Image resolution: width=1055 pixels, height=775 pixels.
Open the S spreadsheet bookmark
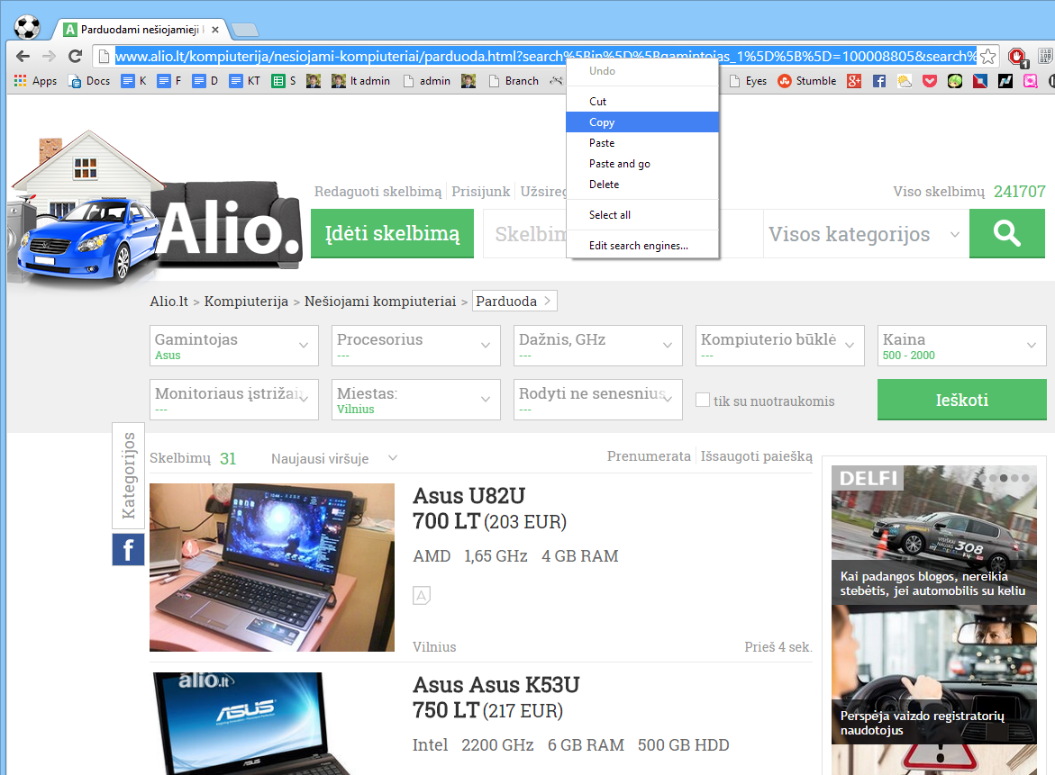click(x=283, y=81)
